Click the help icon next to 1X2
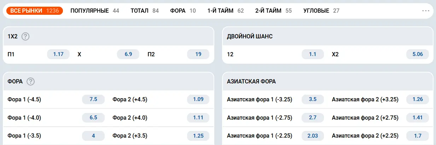 [25, 36]
